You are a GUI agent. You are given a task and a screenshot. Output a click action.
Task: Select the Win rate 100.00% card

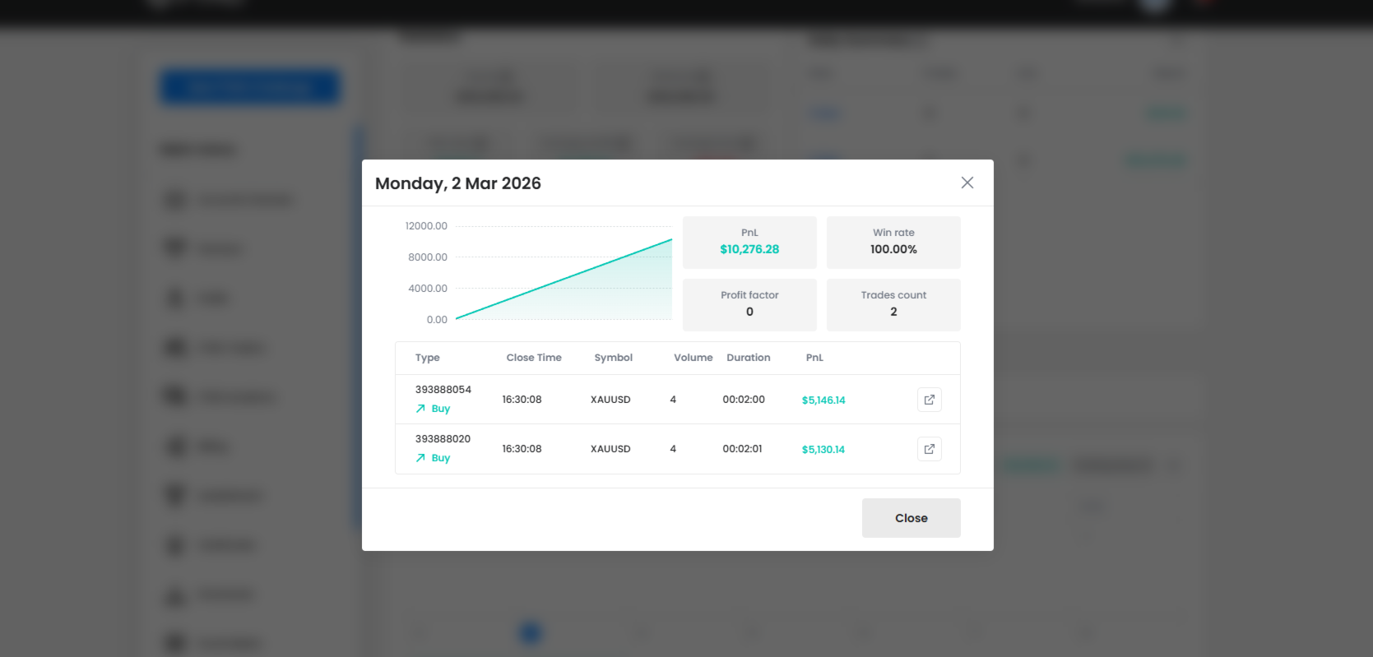point(893,242)
